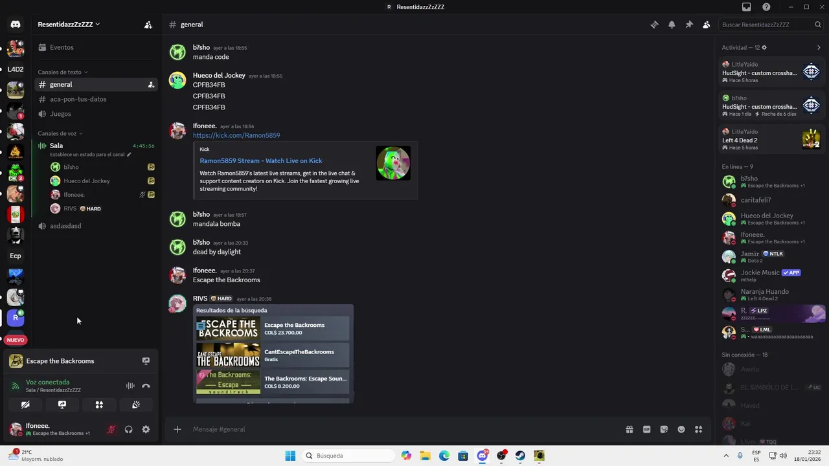Click invite people icon next to server name

click(x=148, y=25)
